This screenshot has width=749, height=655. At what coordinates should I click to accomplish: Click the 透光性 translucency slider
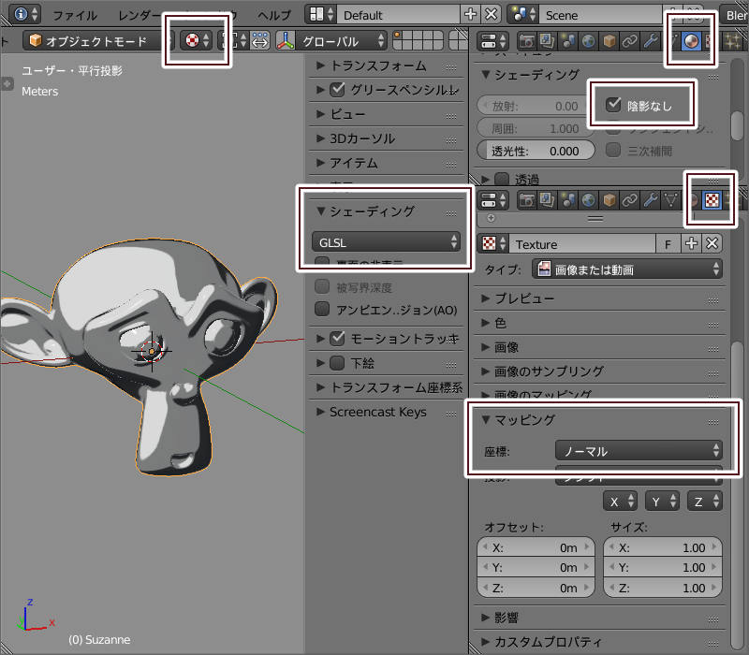[536, 151]
